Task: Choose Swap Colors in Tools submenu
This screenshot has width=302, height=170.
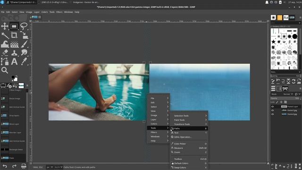Action: [x=189, y=168]
